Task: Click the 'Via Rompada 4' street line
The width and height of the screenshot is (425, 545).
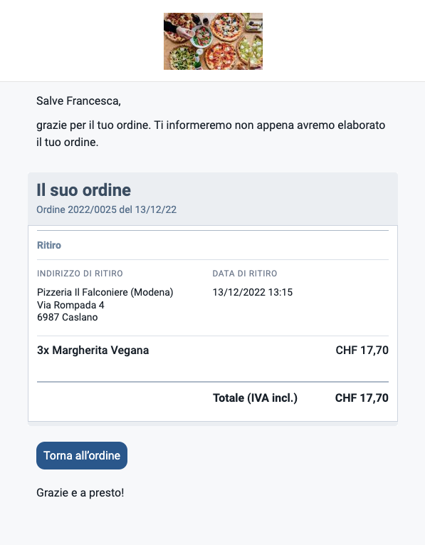Action: (70, 305)
